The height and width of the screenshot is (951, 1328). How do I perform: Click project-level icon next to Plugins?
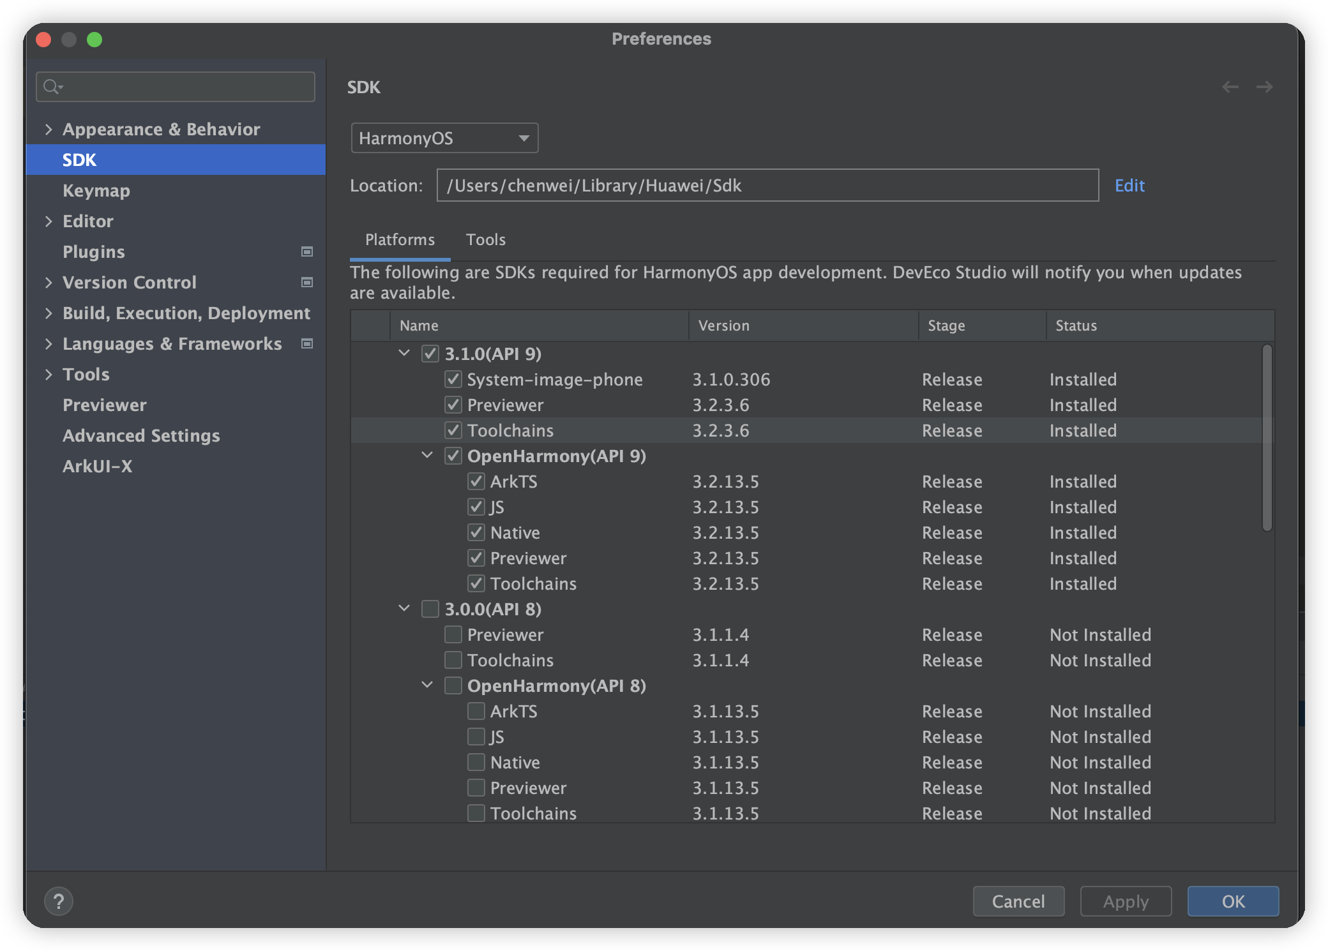click(x=307, y=251)
